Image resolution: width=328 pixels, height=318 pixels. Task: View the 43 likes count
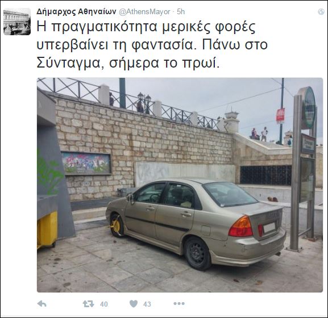[147, 304]
